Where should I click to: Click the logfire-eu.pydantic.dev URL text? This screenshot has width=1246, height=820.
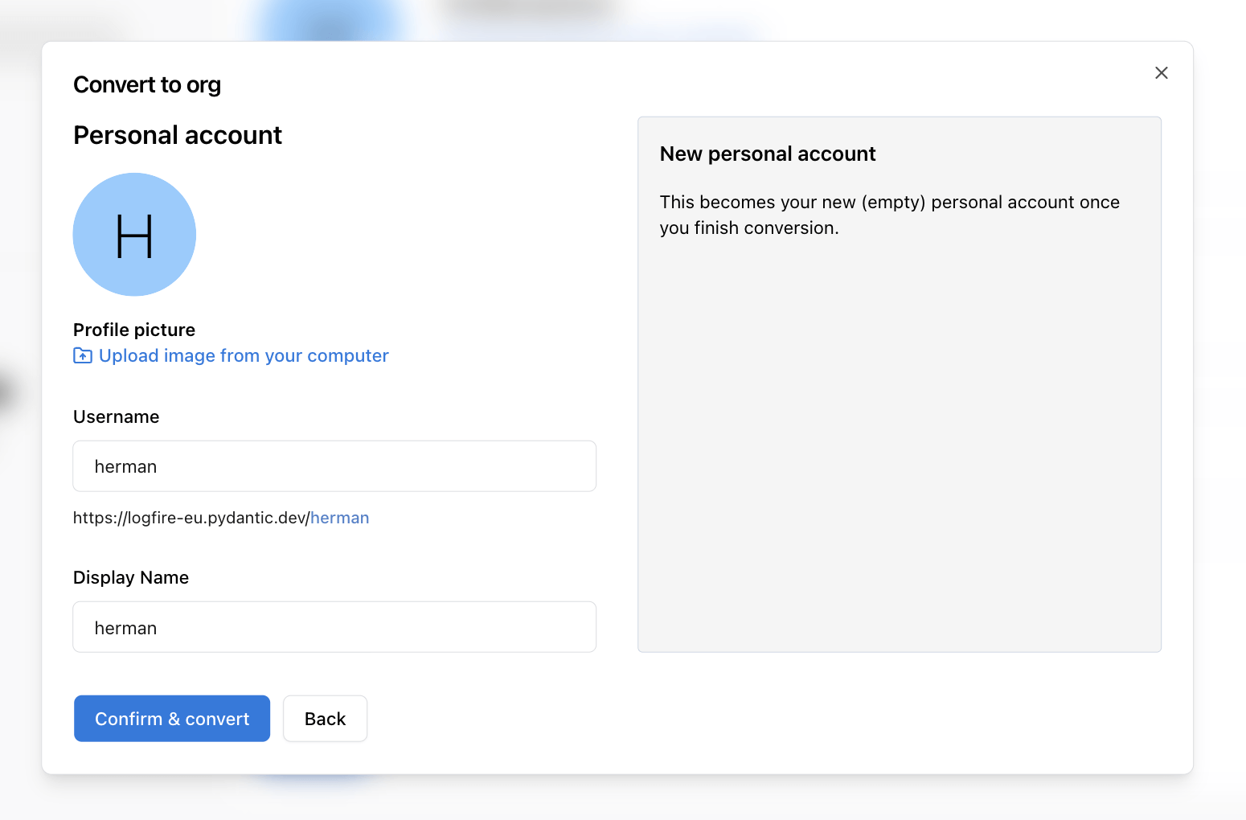pos(190,518)
